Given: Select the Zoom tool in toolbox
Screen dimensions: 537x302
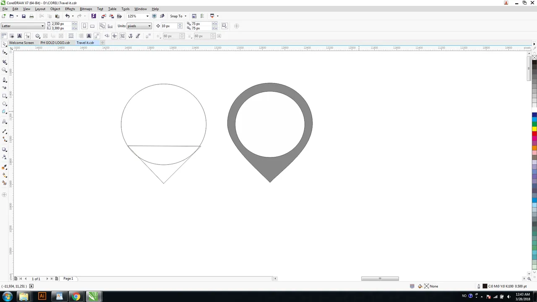Looking at the screenshot, I should [5, 70].
